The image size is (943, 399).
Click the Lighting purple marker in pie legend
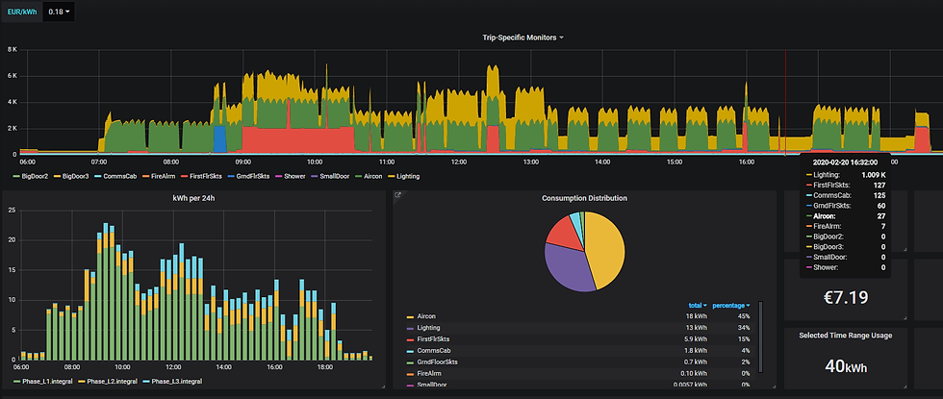(x=410, y=328)
